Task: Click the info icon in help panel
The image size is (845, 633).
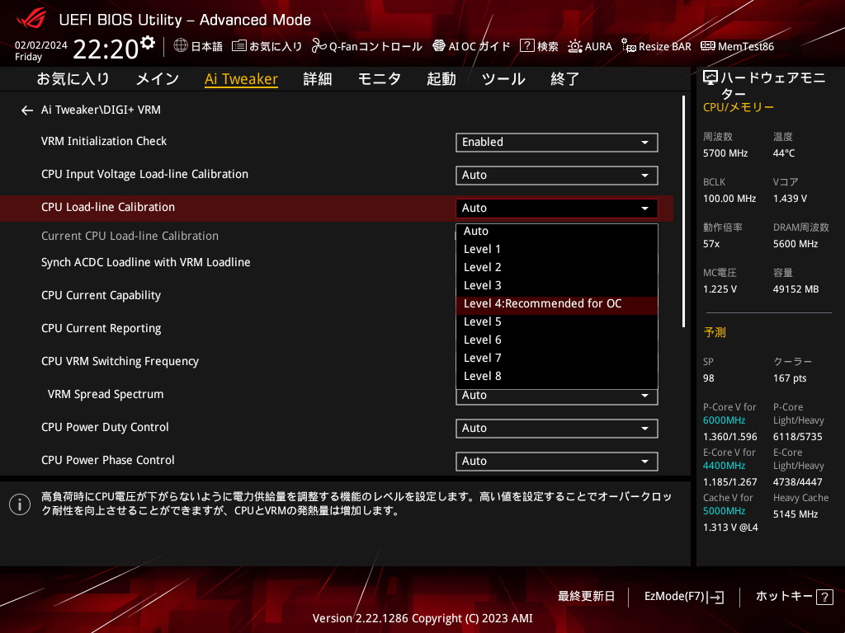Action: [x=20, y=504]
